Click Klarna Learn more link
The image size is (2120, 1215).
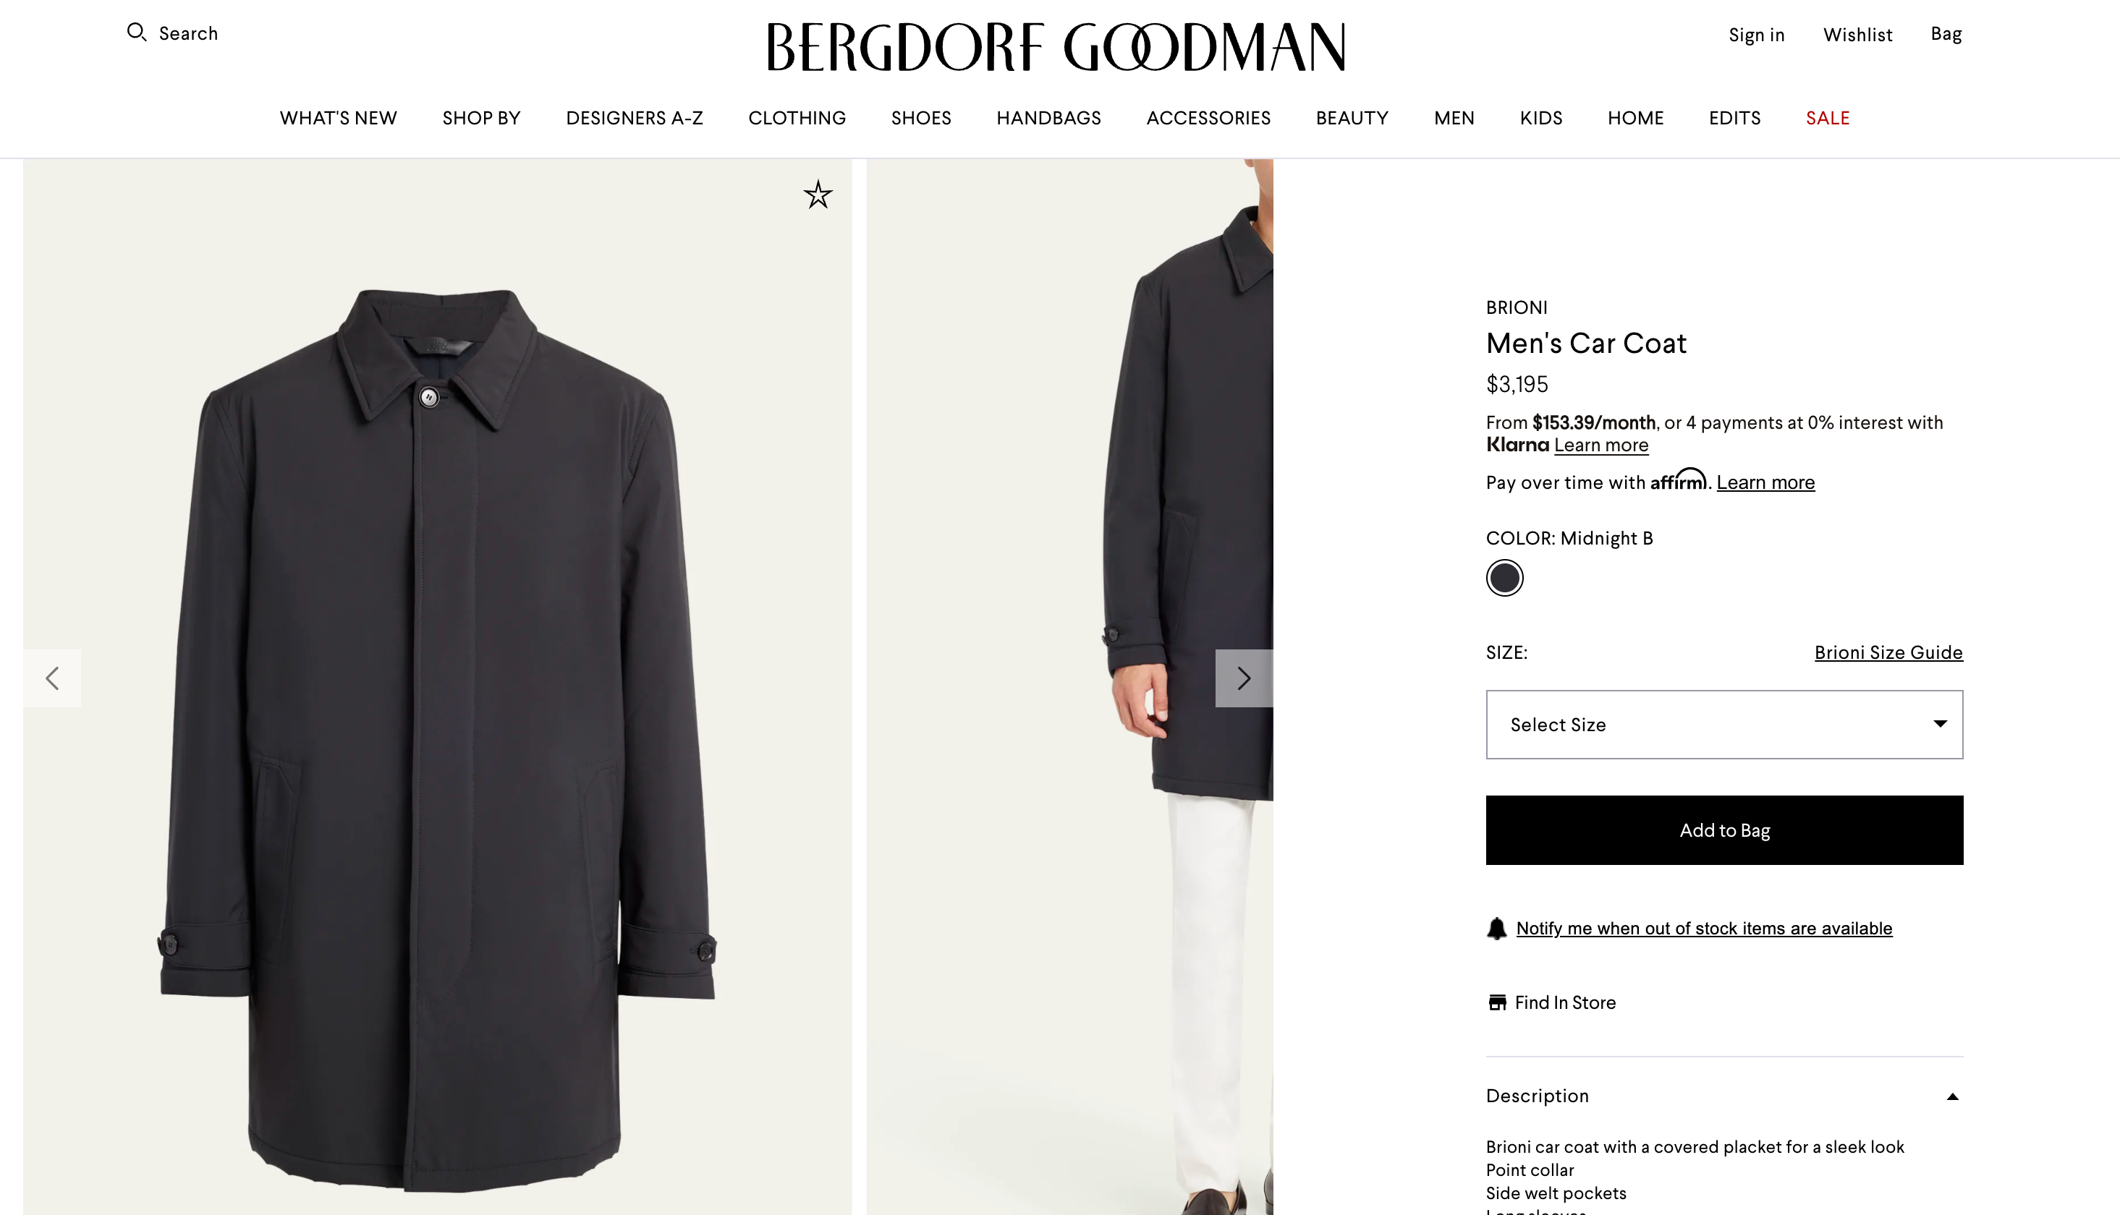[1600, 445]
